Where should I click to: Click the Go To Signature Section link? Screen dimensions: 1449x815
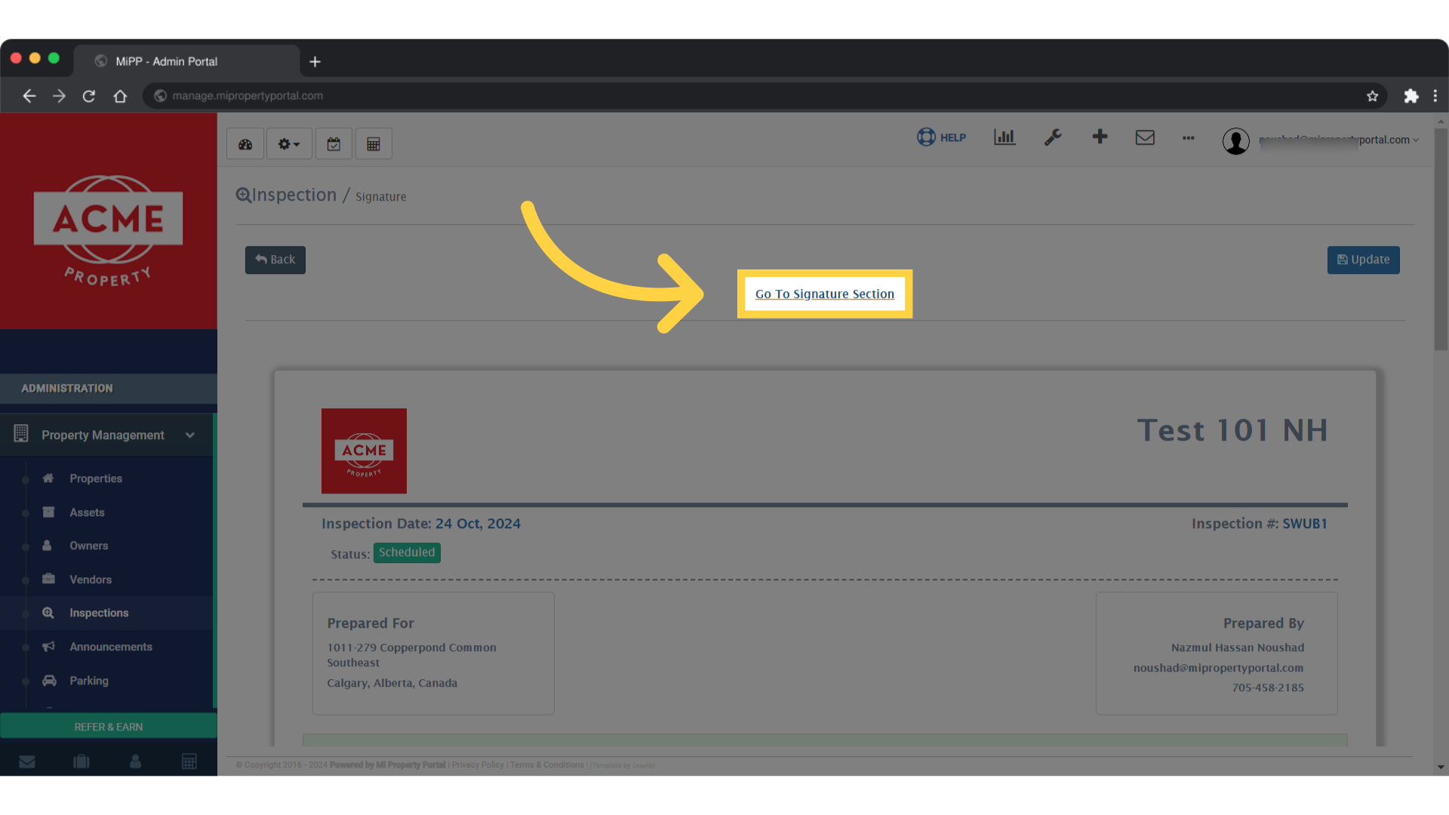824,294
